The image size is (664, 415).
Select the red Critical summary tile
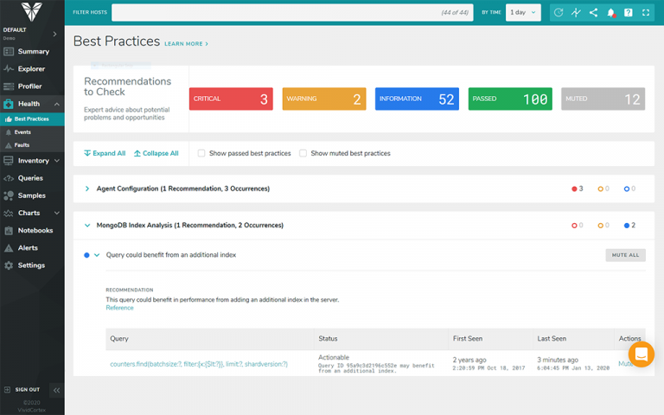pyautogui.click(x=232, y=99)
